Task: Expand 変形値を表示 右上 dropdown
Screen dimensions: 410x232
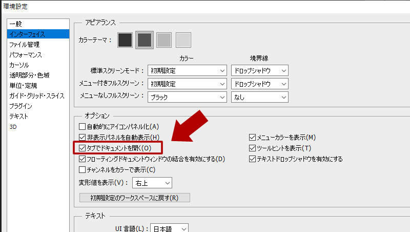Action: coord(152,183)
